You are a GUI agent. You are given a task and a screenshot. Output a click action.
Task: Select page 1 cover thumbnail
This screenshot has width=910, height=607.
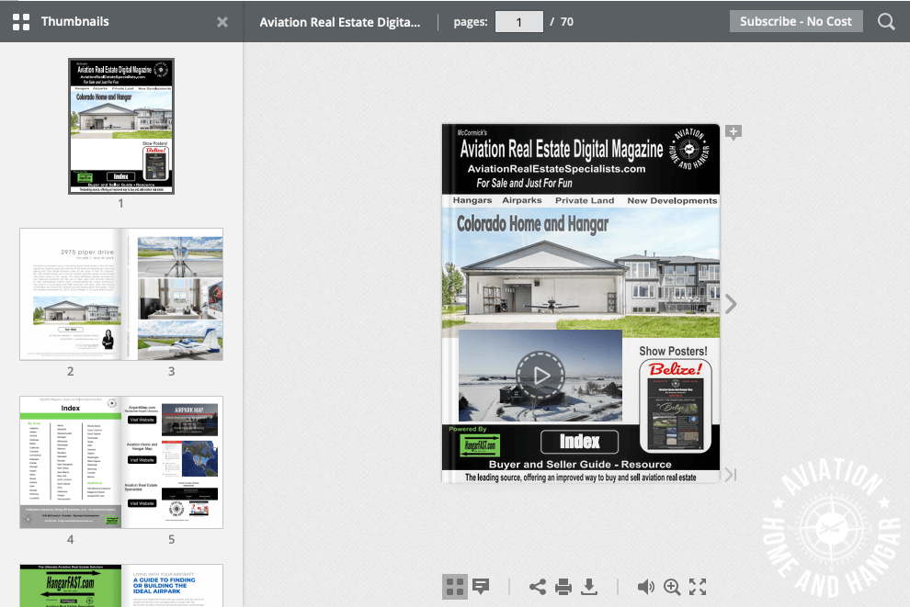[x=121, y=126]
